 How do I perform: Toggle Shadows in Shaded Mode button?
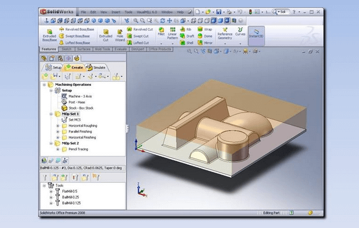pyautogui.click(x=227, y=21)
